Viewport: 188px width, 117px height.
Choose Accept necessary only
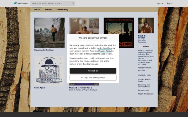93,77
